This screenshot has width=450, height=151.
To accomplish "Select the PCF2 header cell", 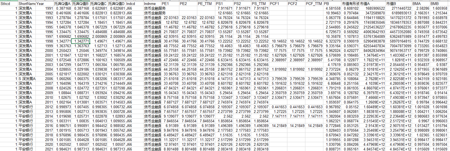I will coord(296,4).
